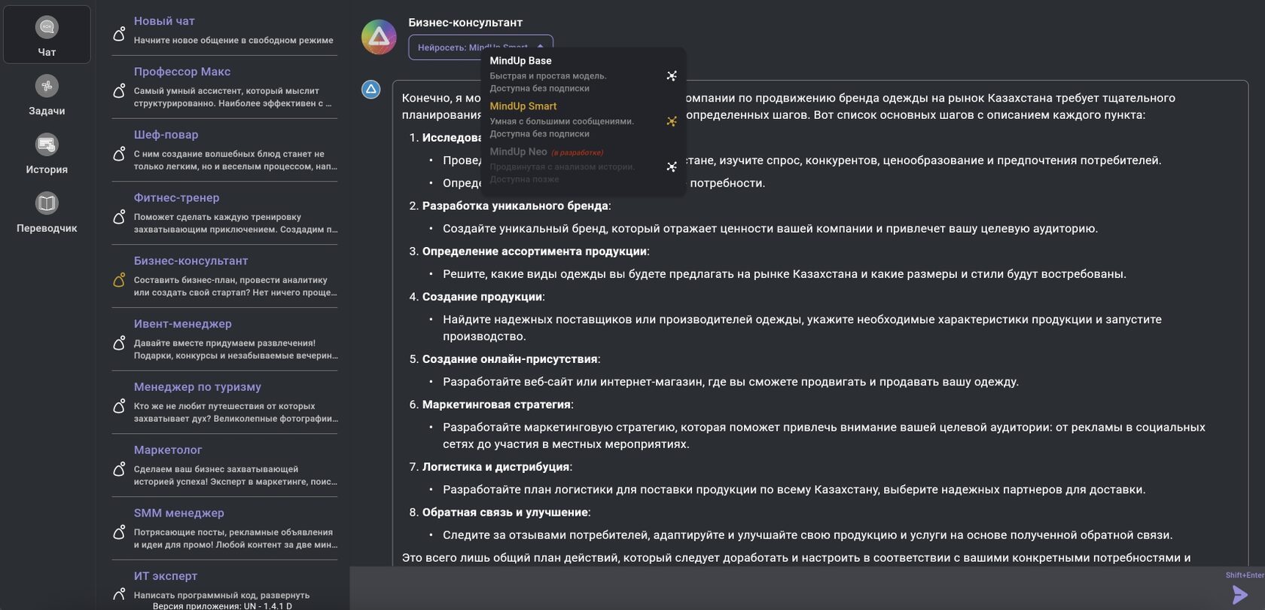Open the История panel icon
This screenshot has height=610, width=1265.
(47, 144)
